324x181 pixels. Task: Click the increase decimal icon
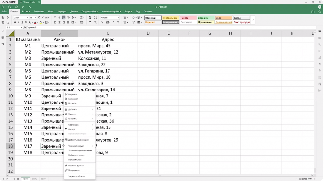click(118, 22)
